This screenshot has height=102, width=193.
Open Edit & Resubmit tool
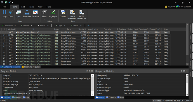pyautogui.click(x=72, y=15)
